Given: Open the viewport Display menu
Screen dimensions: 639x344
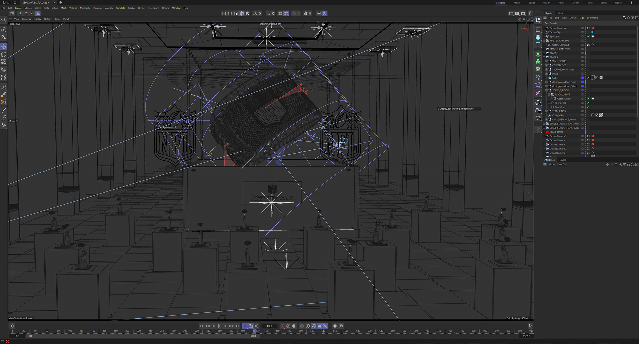Looking at the screenshot, I should click(x=37, y=19).
